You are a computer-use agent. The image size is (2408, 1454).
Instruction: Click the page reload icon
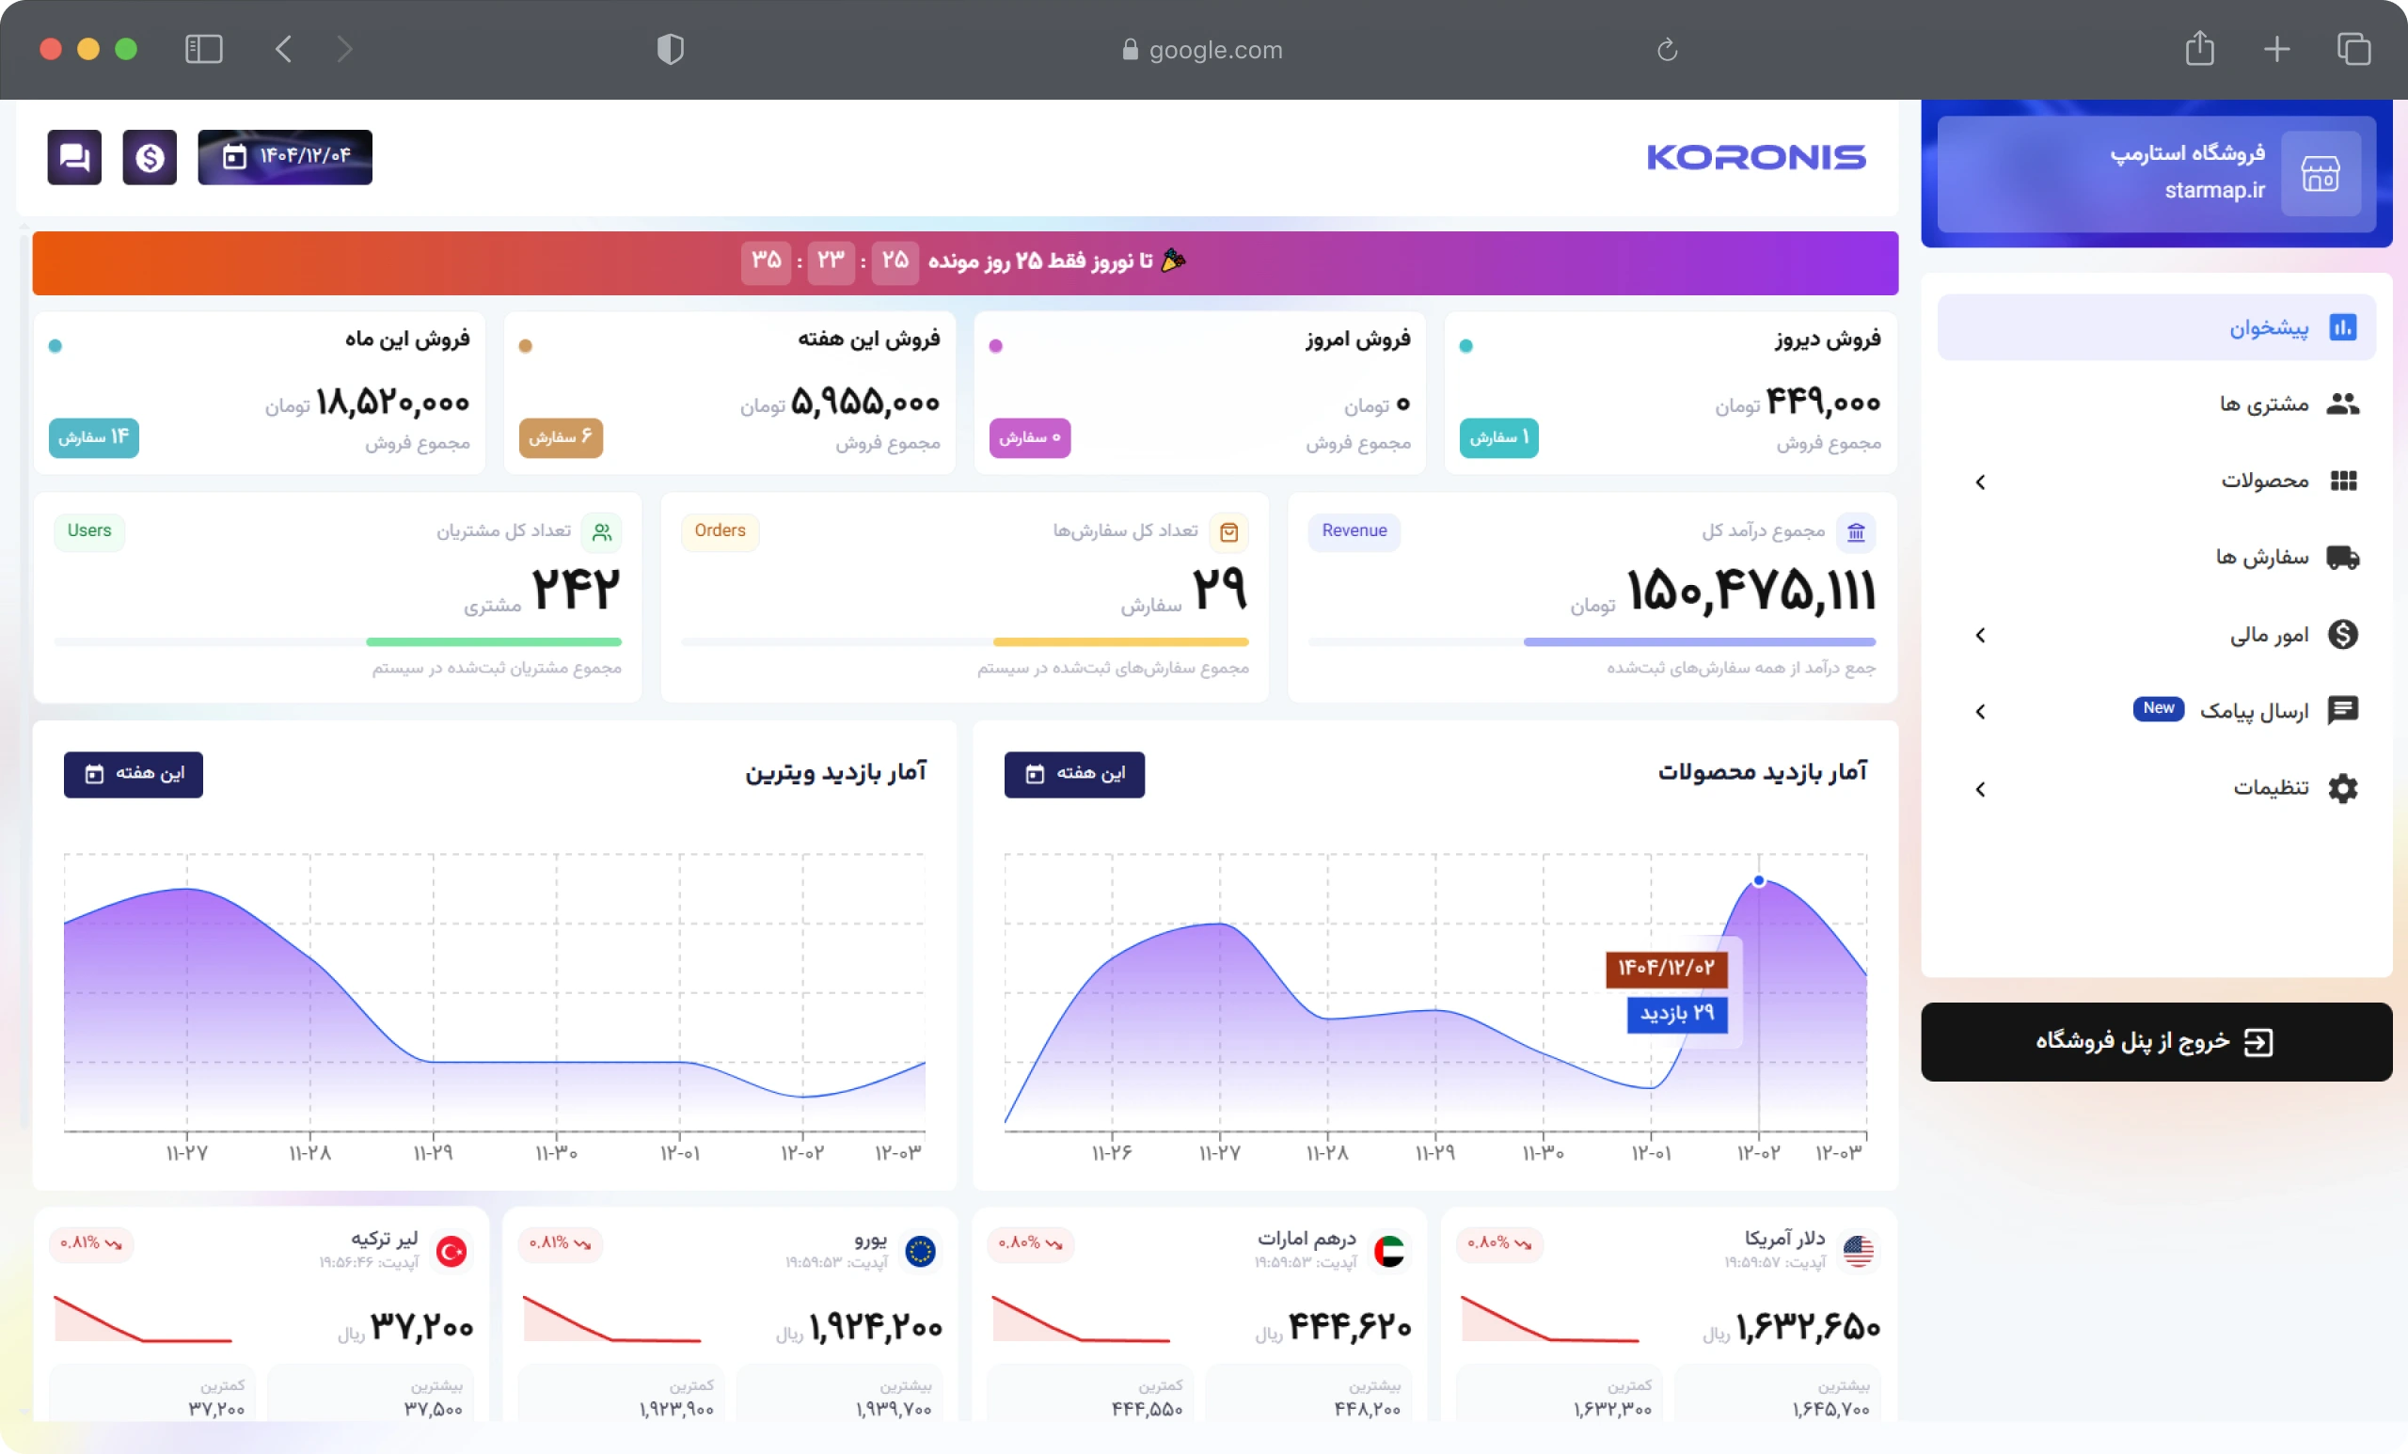1666,49
